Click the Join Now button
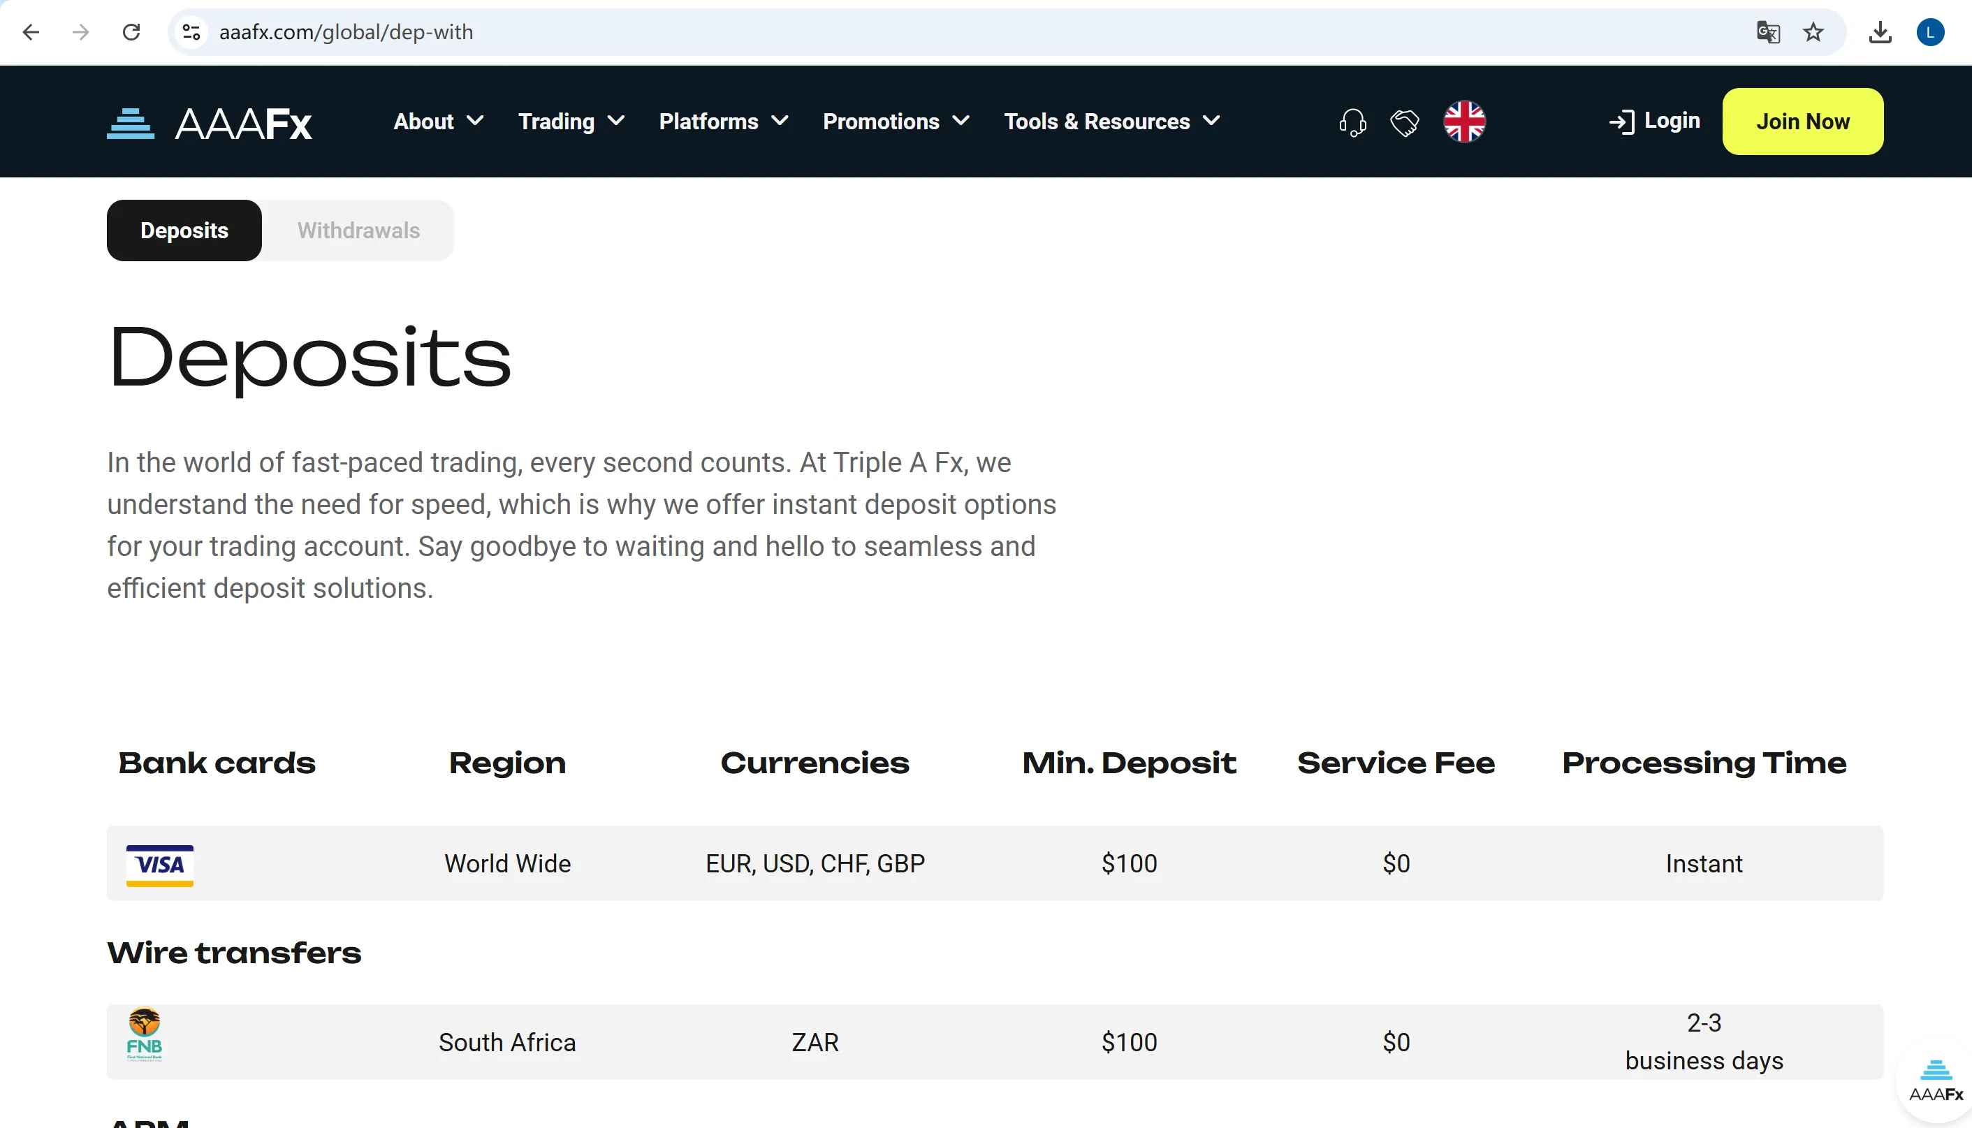Image resolution: width=1972 pixels, height=1128 pixels. [1802, 122]
